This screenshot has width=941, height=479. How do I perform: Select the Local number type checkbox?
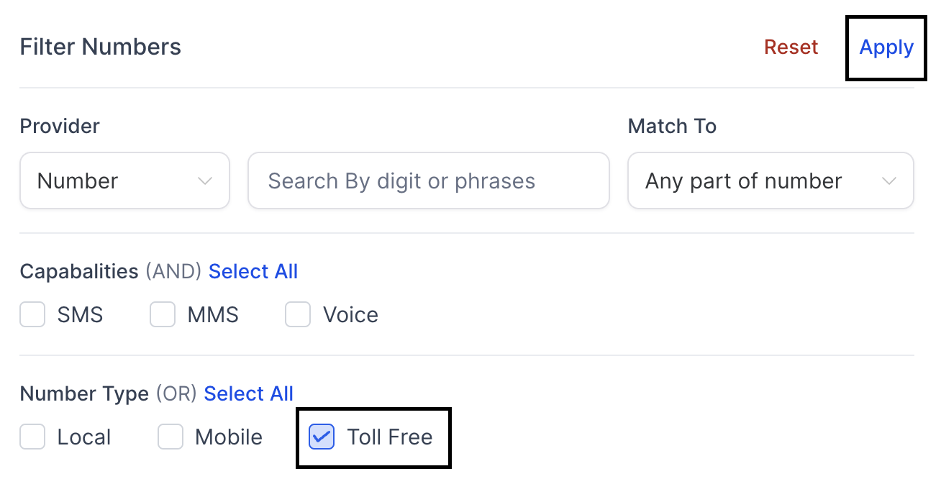click(32, 437)
